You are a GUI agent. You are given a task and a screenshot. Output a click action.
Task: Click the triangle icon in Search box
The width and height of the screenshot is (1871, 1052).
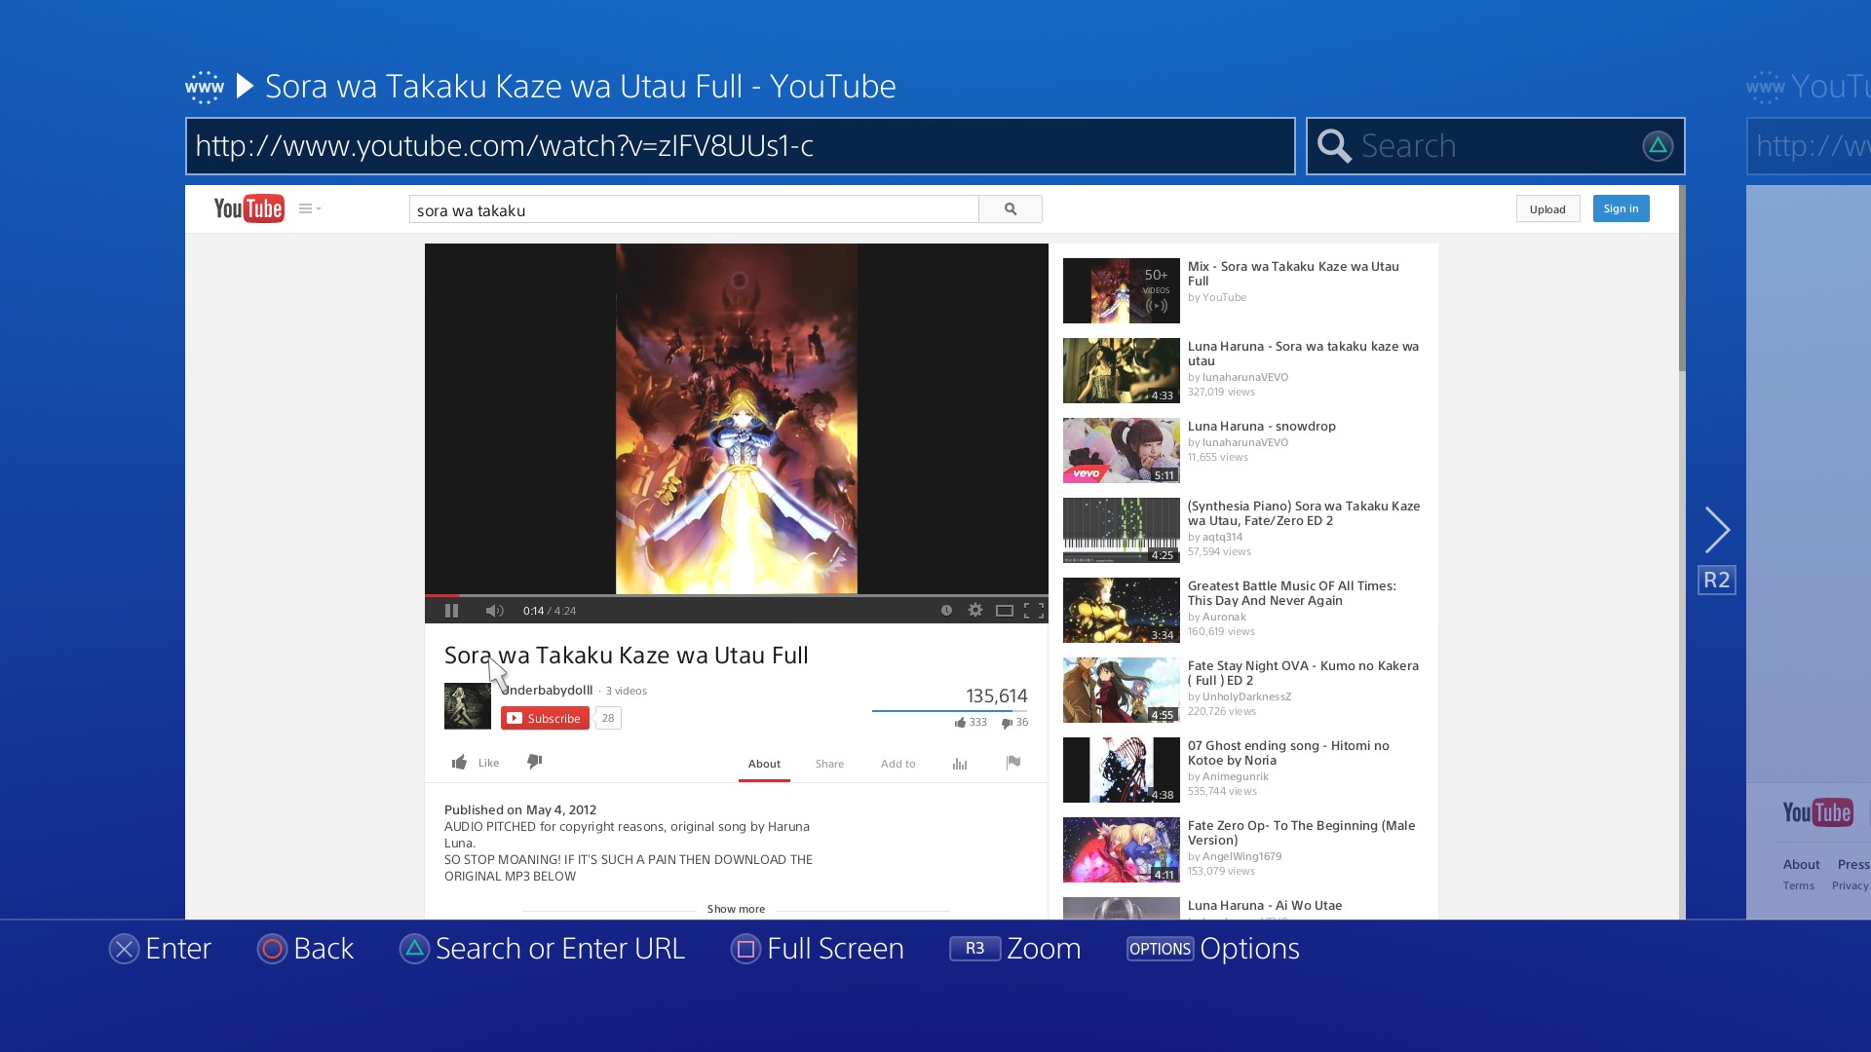pos(1658,146)
